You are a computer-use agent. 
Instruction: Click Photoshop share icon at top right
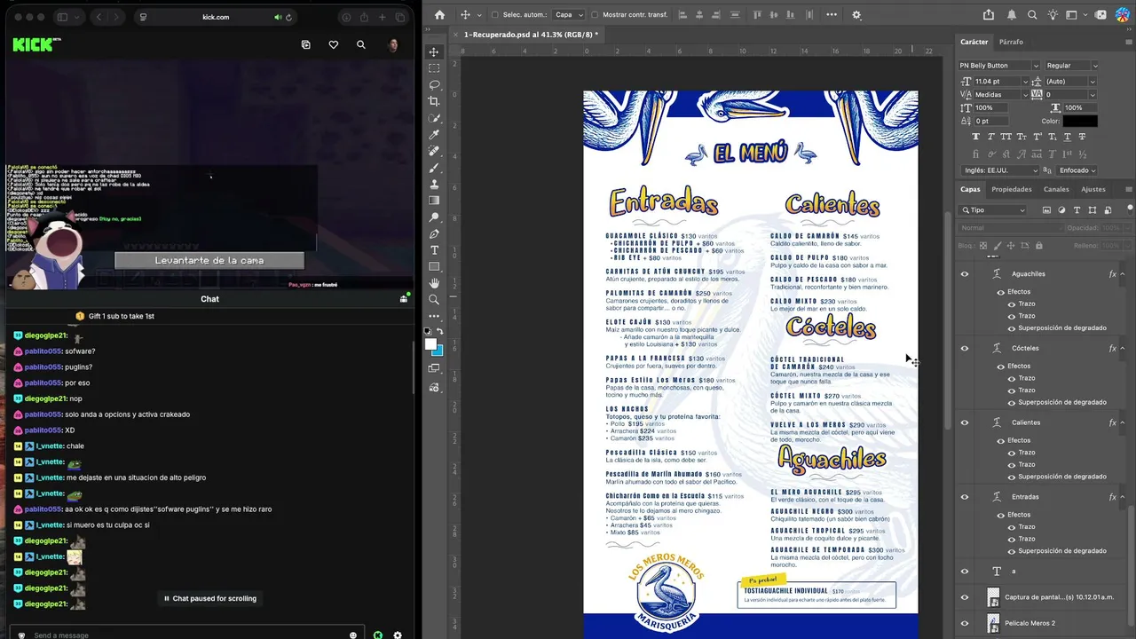pyautogui.click(x=989, y=14)
